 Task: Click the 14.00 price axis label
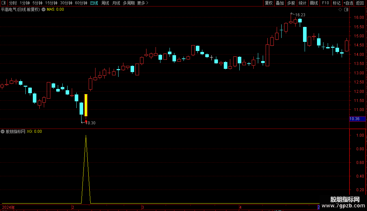[359, 55]
